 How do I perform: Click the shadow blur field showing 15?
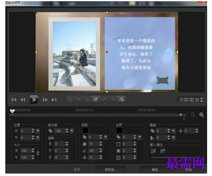(x=93, y=144)
